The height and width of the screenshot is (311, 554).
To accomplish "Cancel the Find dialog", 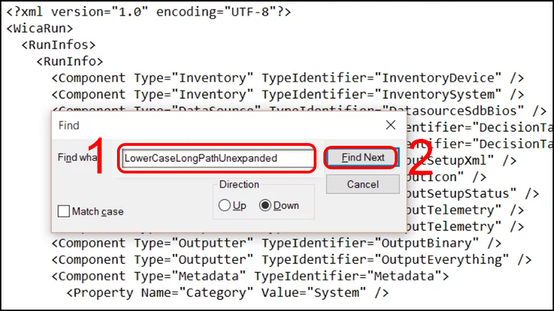I will coord(363,185).
